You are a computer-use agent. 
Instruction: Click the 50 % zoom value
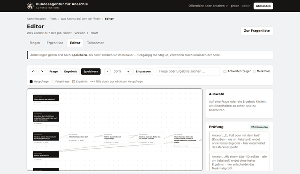118,71
